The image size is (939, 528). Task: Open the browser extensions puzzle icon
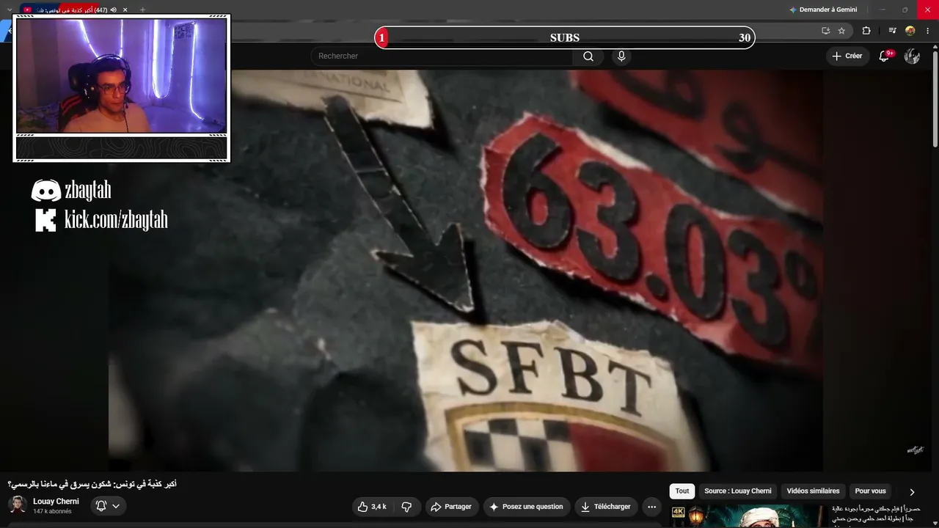point(866,31)
